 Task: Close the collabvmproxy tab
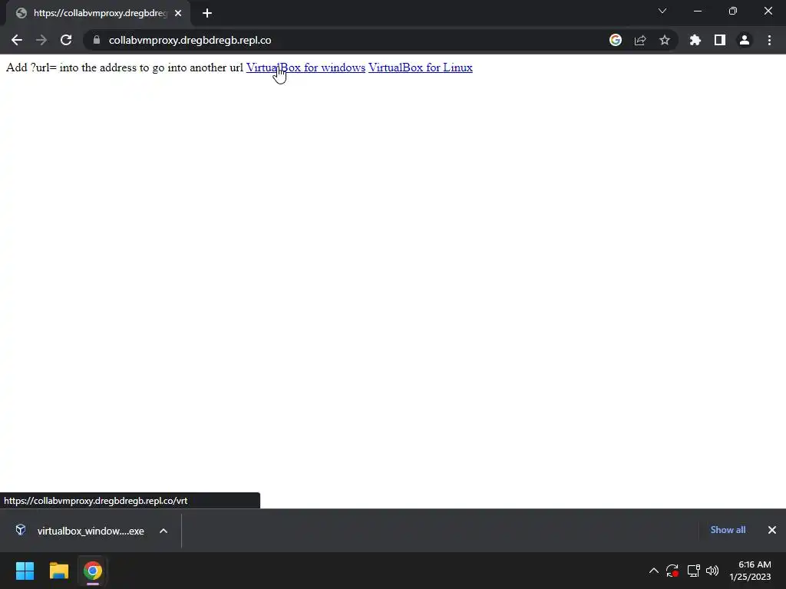pyautogui.click(x=178, y=13)
